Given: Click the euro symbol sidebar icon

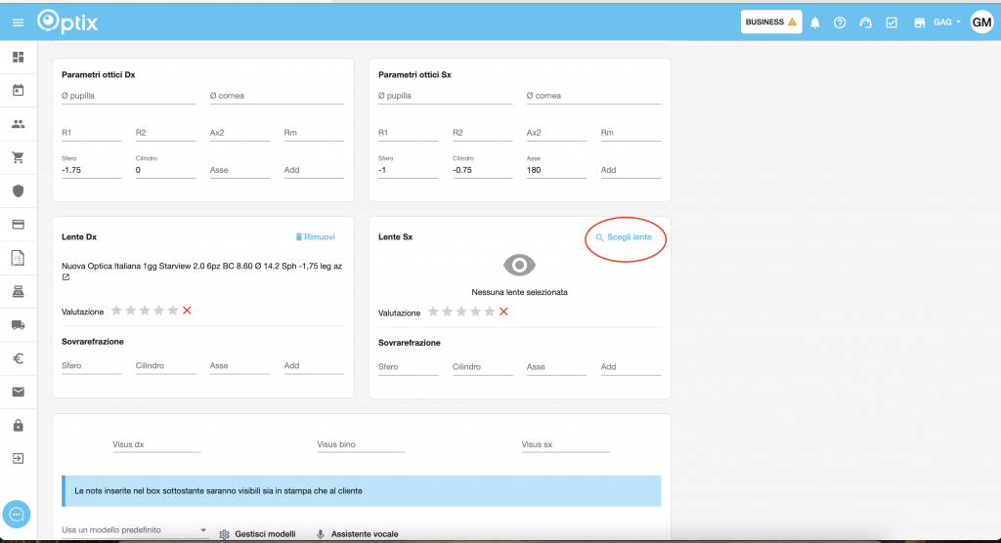Looking at the screenshot, I should tap(18, 358).
